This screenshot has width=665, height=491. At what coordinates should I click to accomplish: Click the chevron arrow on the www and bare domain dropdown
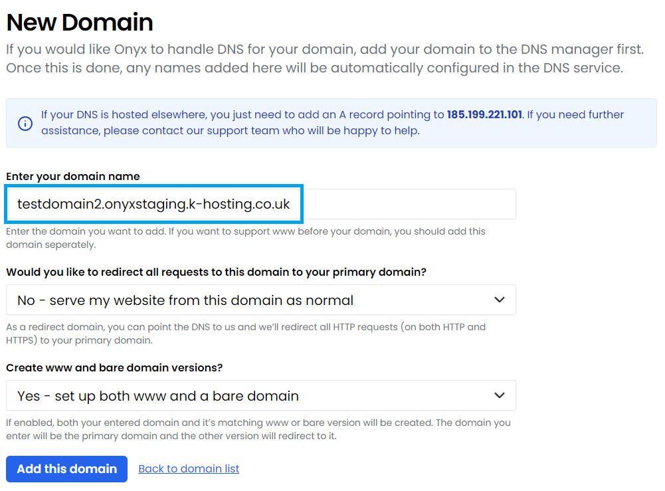(500, 395)
